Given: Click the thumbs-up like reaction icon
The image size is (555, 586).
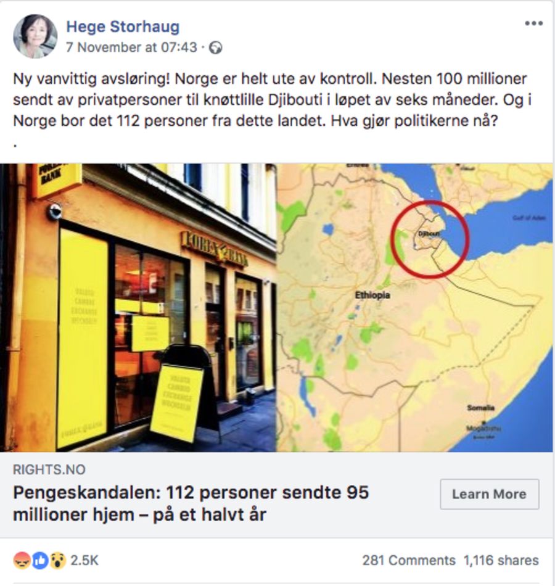Looking at the screenshot, I should pyautogui.click(x=40, y=561).
